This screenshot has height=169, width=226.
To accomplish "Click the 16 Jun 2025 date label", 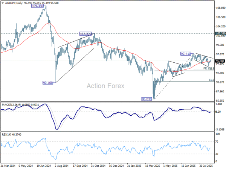I will (x=189, y=166).
